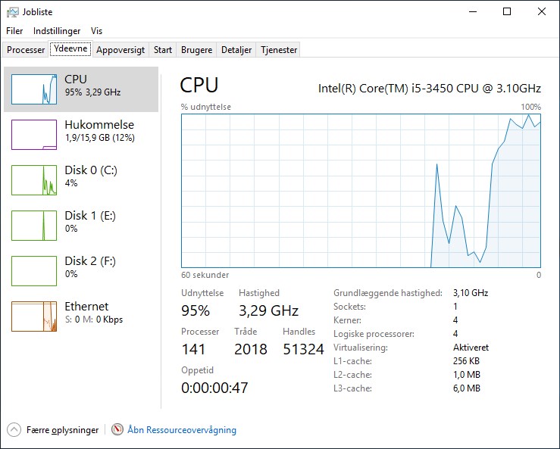Click the Ressourceovervågning gauge icon
The width and height of the screenshot is (560, 449).
click(x=117, y=429)
